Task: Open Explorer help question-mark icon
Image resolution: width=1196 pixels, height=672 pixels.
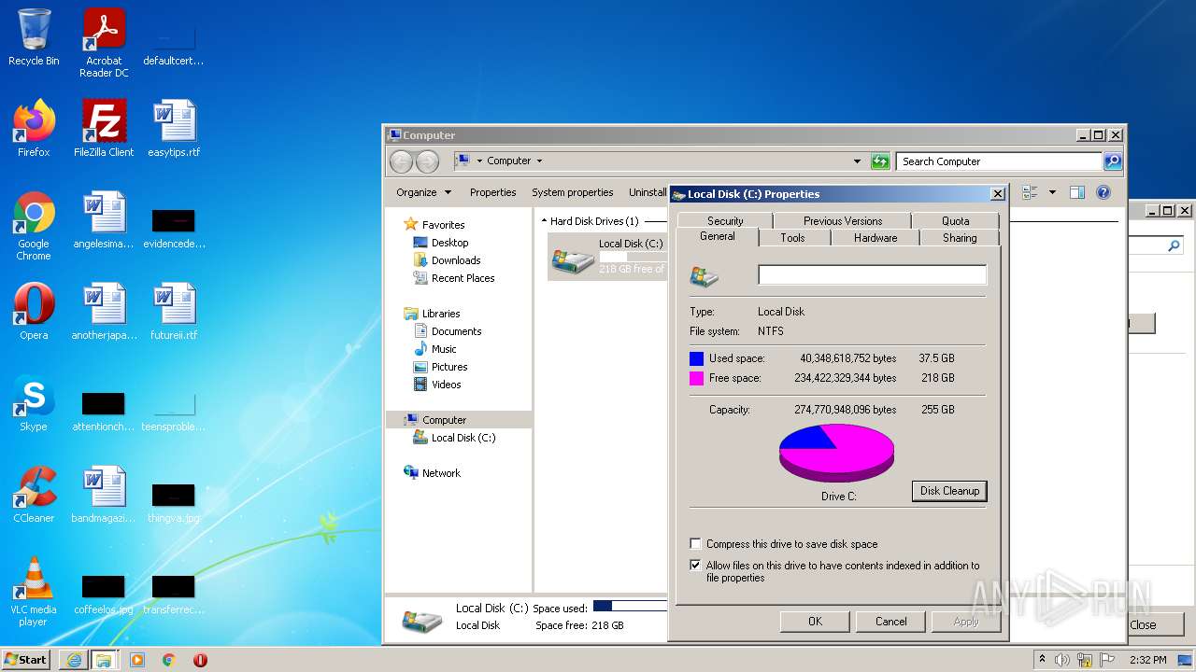Action: (x=1103, y=192)
